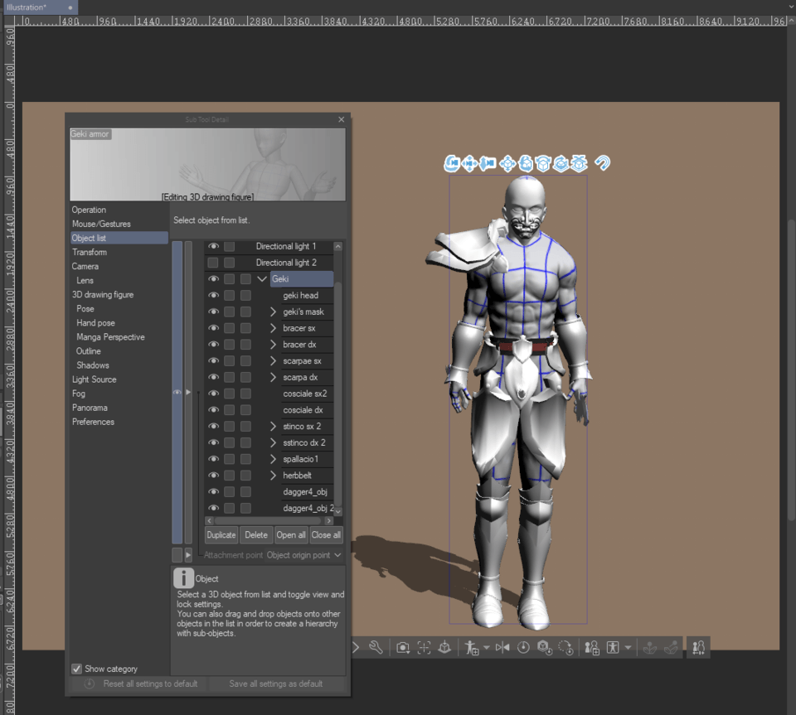Click the object list horizontal scrollbar
The height and width of the screenshot is (715, 796).
tap(269, 521)
